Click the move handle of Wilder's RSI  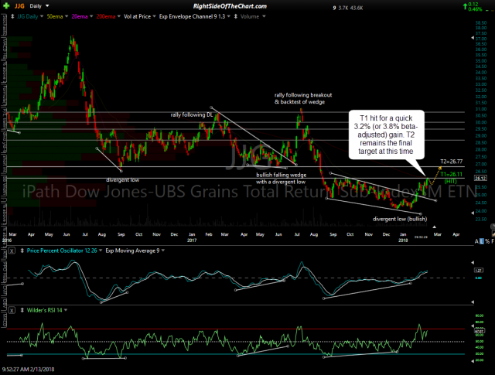coord(22,310)
